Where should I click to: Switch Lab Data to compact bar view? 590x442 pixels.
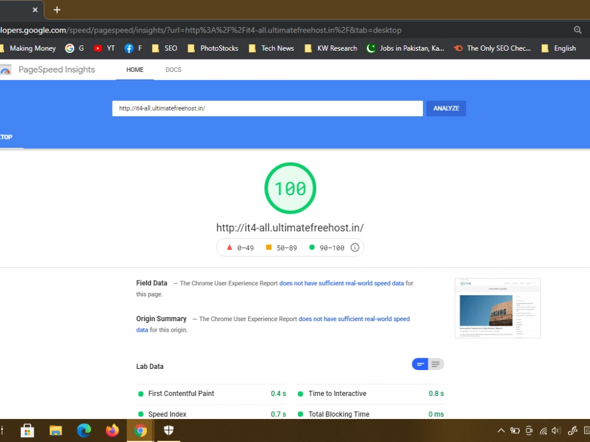pyautogui.click(x=420, y=364)
